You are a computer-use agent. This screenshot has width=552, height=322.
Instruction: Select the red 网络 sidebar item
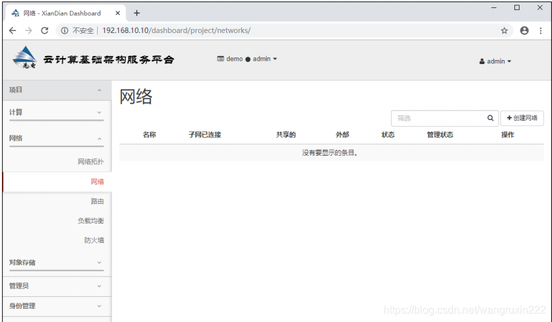pos(97,182)
